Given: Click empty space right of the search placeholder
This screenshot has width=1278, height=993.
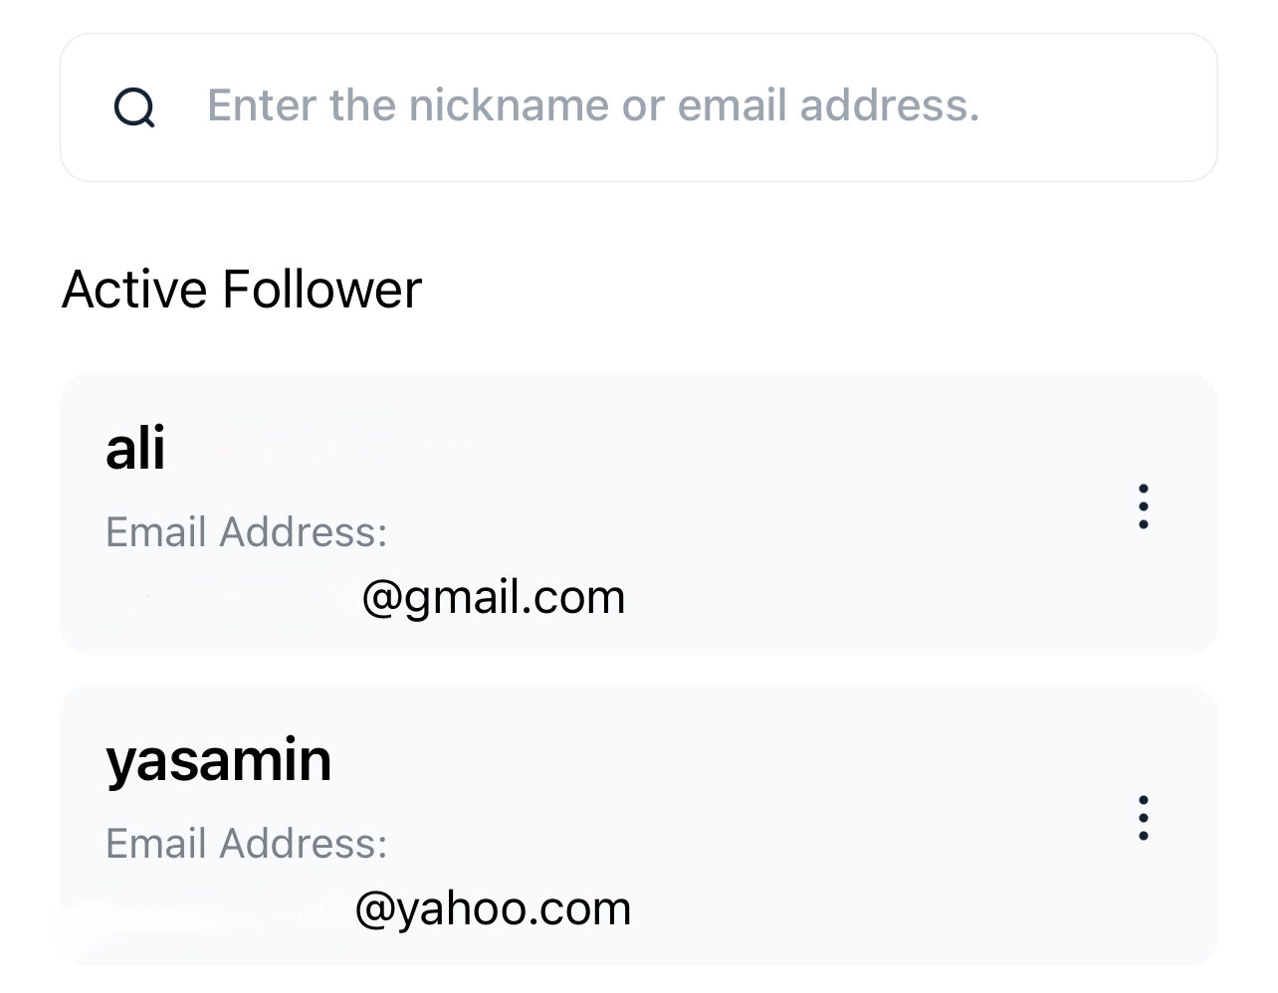Looking at the screenshot, I should coord(1095,107).
